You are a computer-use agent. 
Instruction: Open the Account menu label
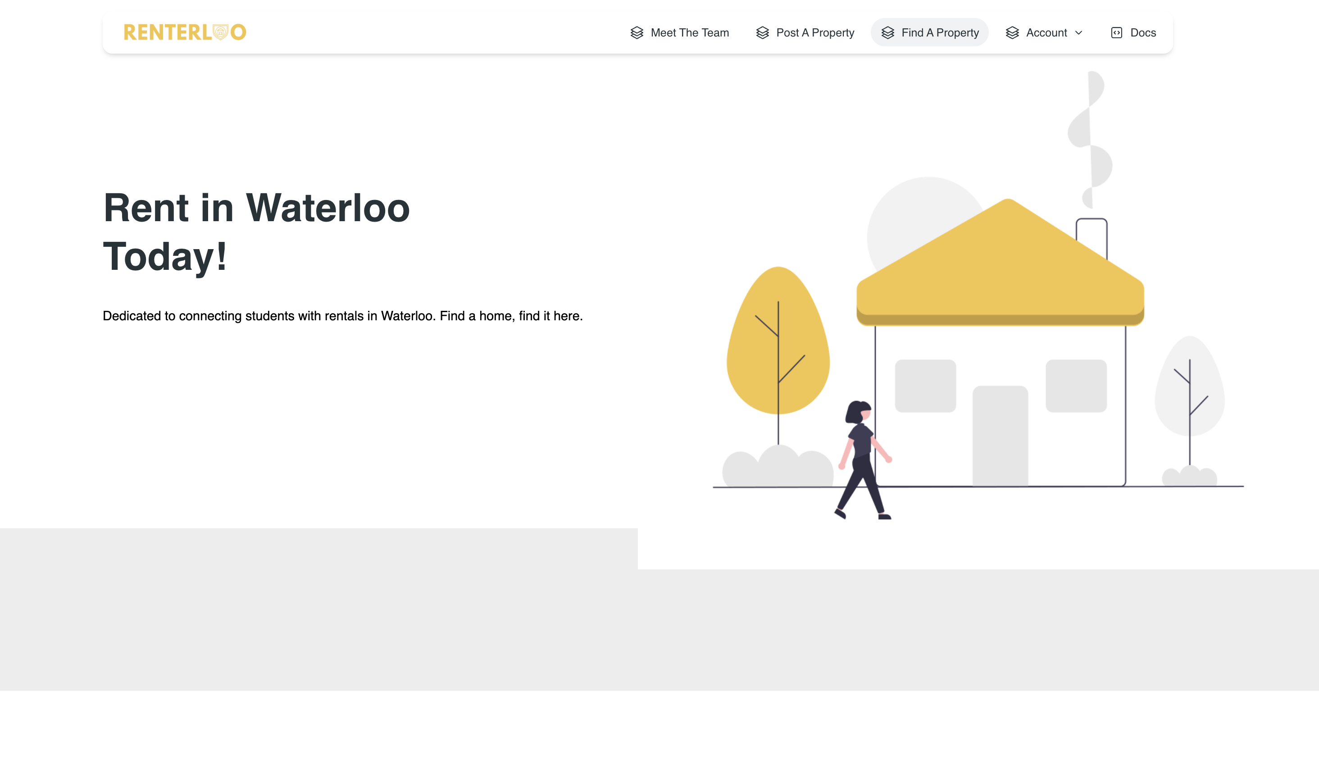1046,32
